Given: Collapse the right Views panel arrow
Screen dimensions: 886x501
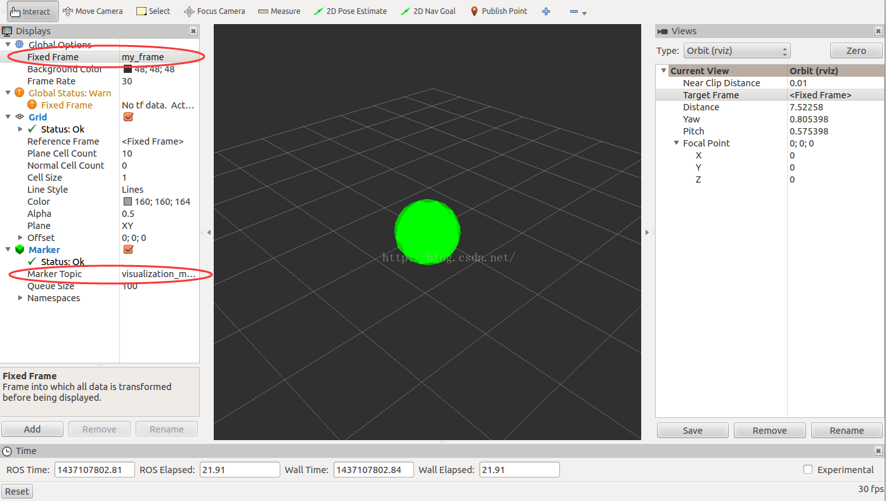Looking at the screenshot, I should pos(647,233).
